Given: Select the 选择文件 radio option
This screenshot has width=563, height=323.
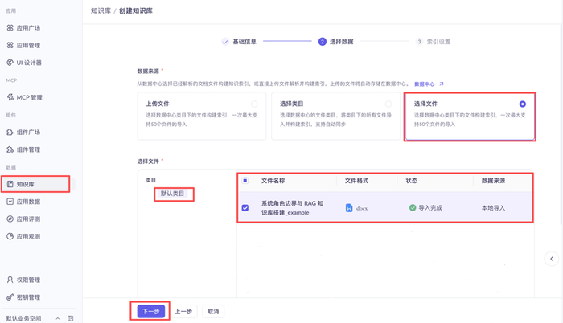Looking at the screenshot, I should point(523,104).
